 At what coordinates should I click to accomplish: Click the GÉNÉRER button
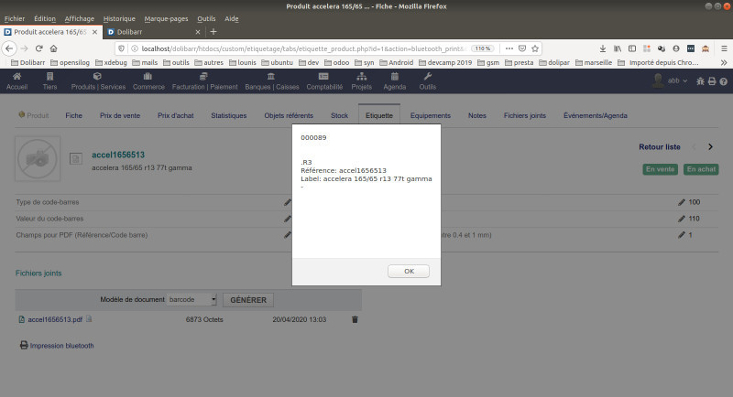point(248,300)
